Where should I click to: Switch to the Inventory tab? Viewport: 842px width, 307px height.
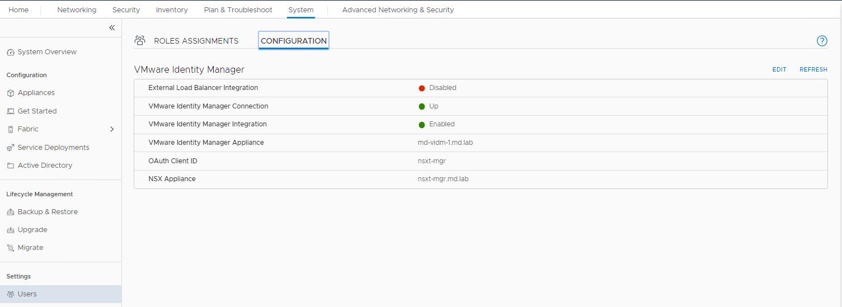point(172,10)
